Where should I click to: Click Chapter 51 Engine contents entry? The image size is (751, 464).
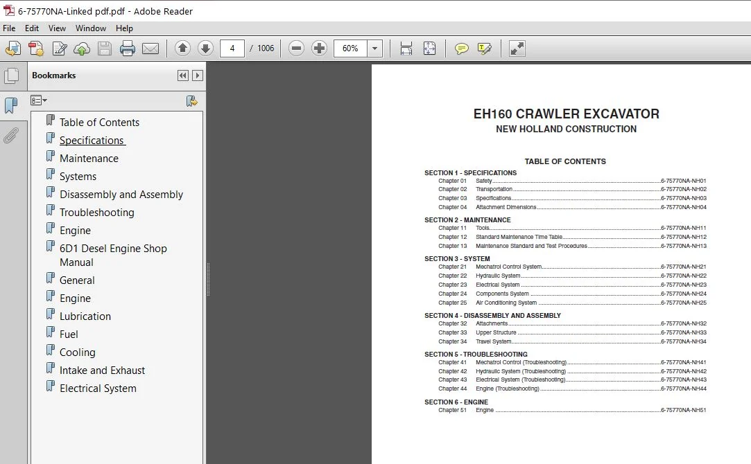[572, 410]
